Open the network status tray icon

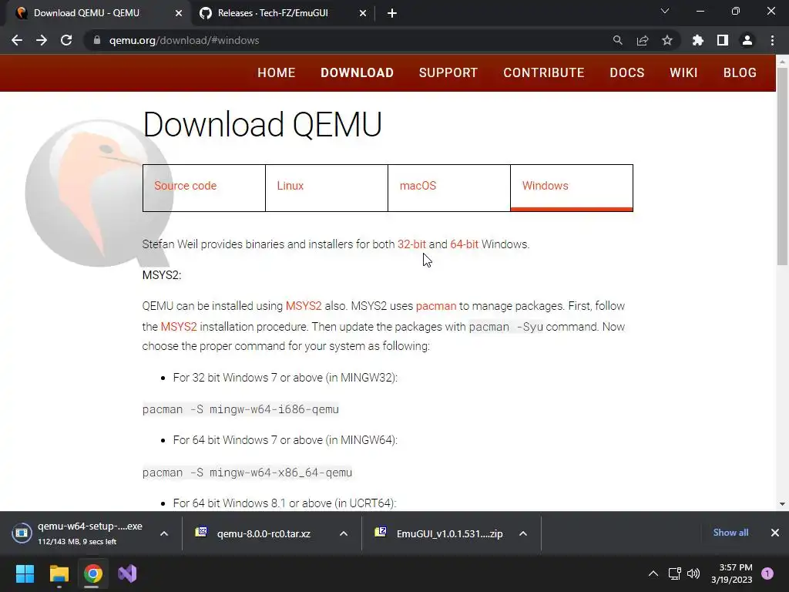(674, 573)
